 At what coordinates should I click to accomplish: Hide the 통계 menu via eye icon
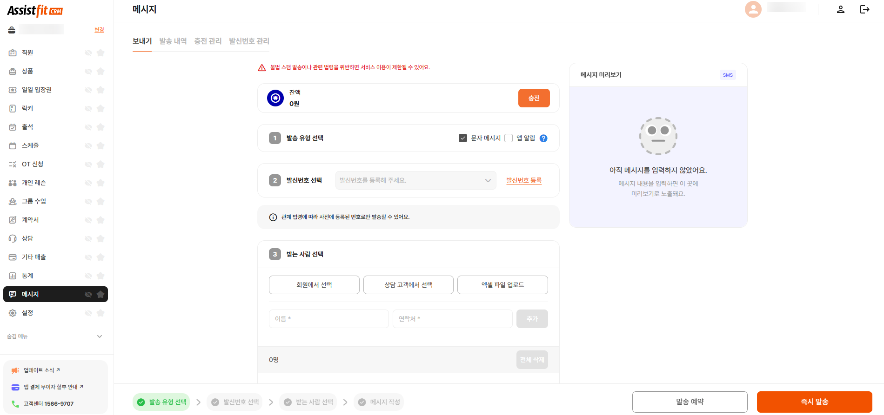click(x=88, y=276)
